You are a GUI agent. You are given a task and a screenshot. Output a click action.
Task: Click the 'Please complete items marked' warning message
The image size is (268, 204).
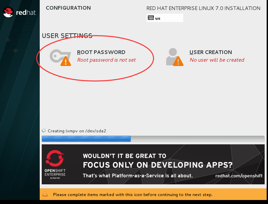[133, 195]
